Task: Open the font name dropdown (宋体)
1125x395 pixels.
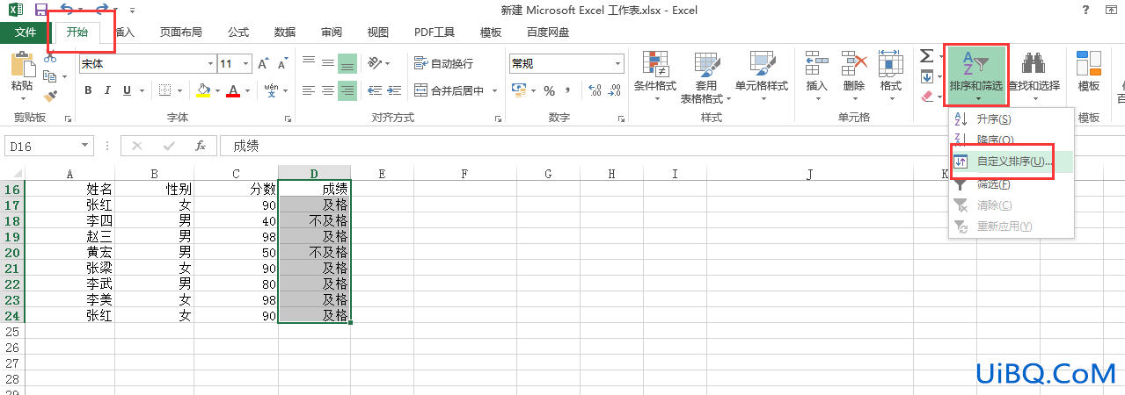Action: tap(210, 63)
